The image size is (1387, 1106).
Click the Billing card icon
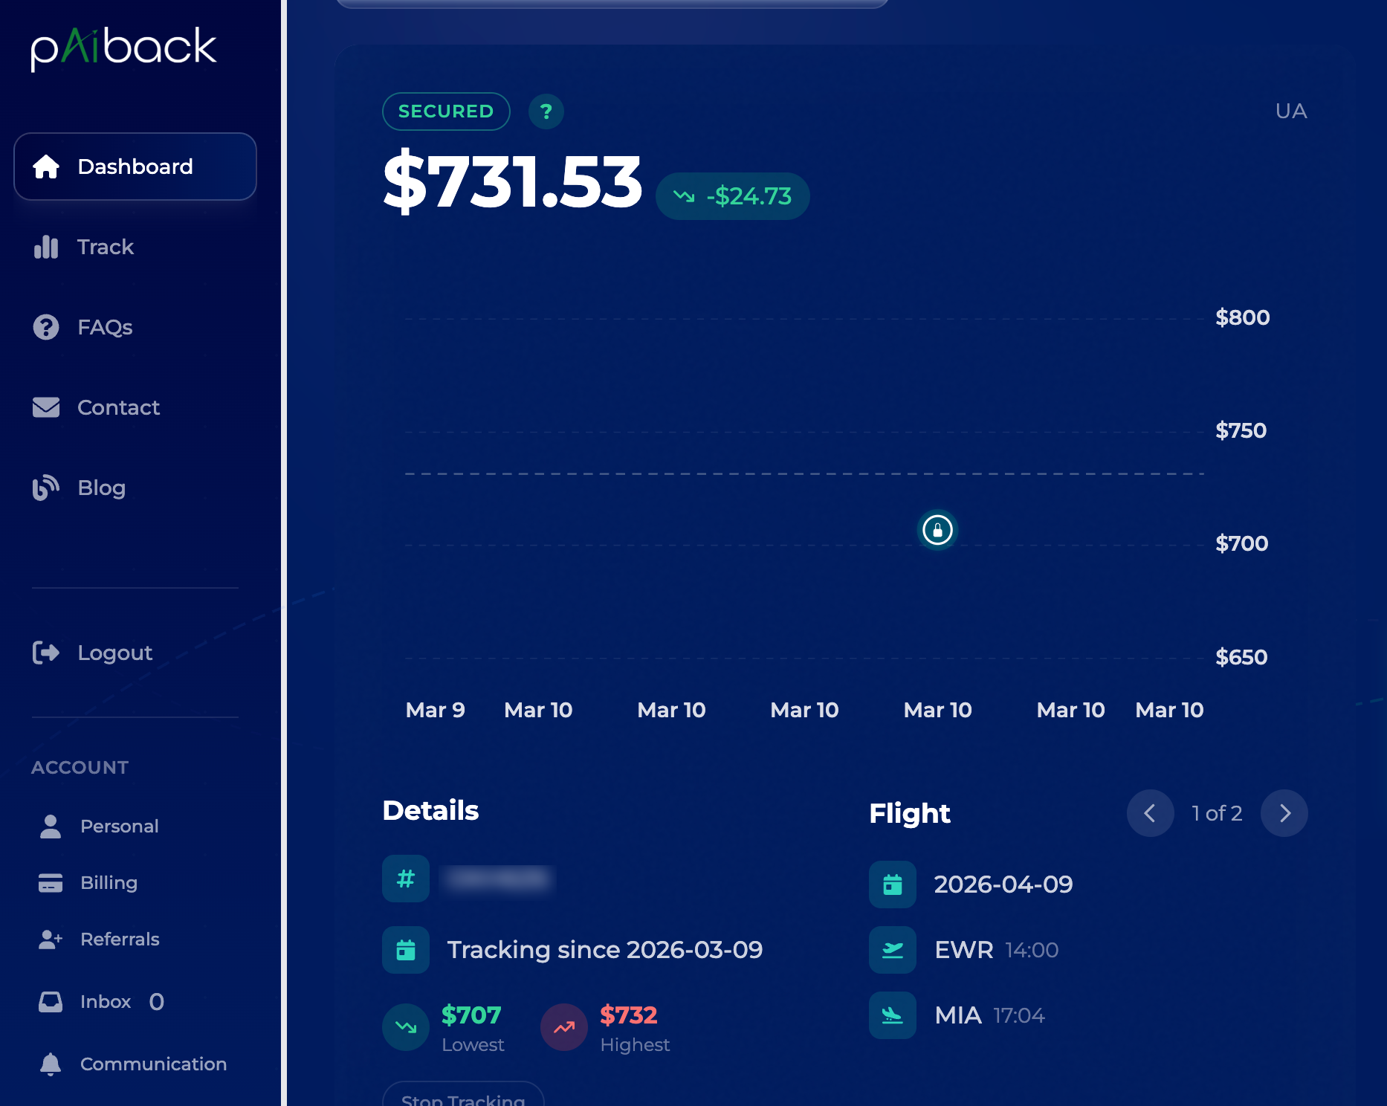[x=51, y=882]
